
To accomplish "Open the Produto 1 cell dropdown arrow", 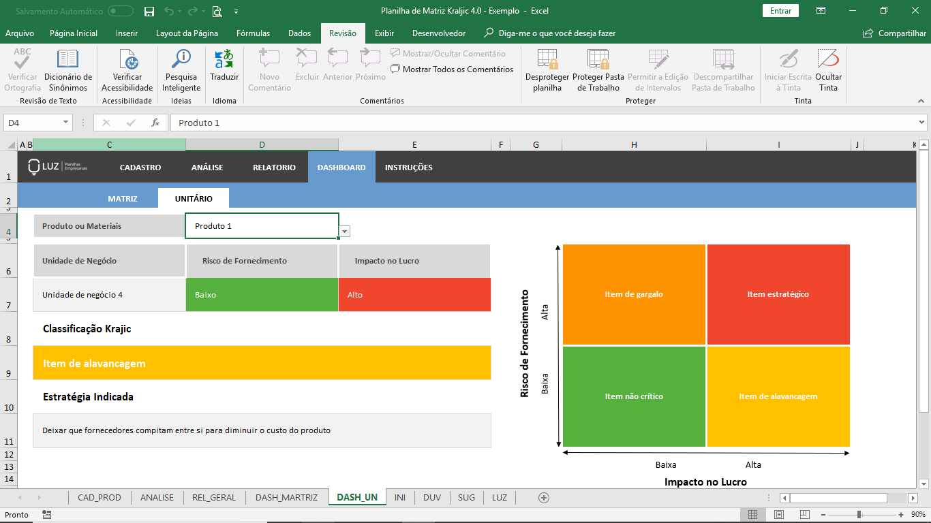I will click(x=345, y=232).
